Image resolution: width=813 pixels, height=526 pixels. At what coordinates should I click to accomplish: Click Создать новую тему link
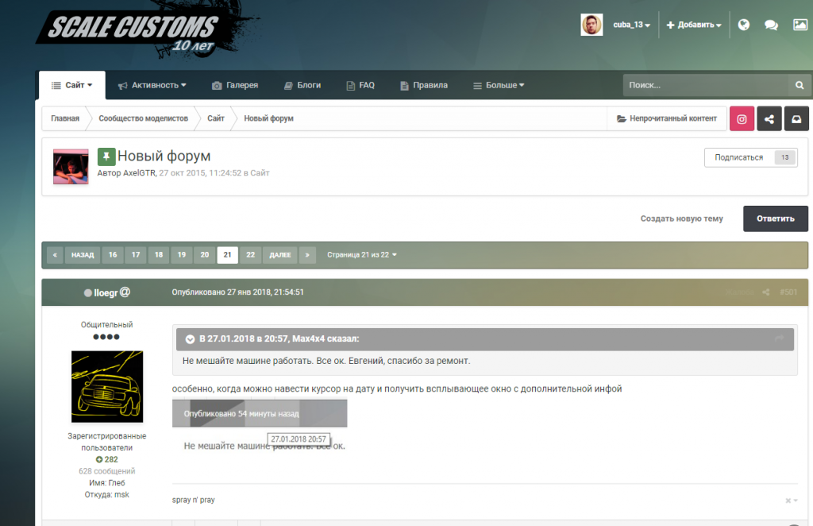point(681,219)
